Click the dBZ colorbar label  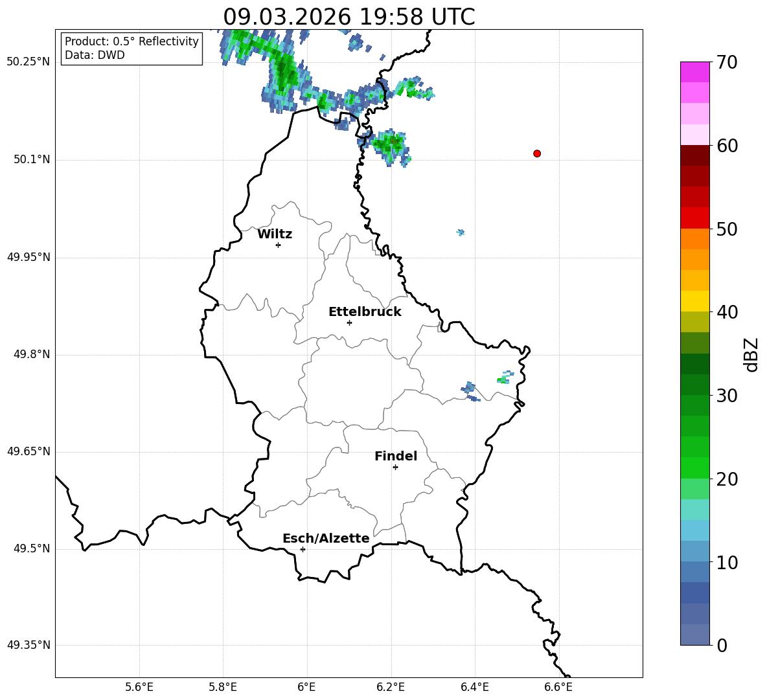click(x=752, y=355)
